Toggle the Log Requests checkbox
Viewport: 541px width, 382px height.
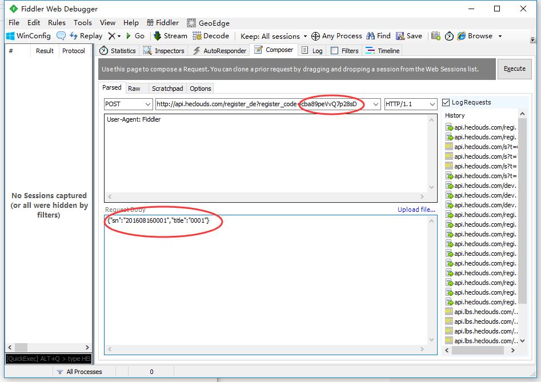(446, 102)
